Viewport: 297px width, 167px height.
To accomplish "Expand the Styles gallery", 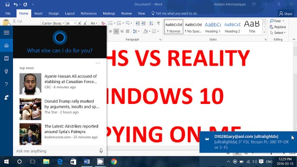I will [264, 32].
